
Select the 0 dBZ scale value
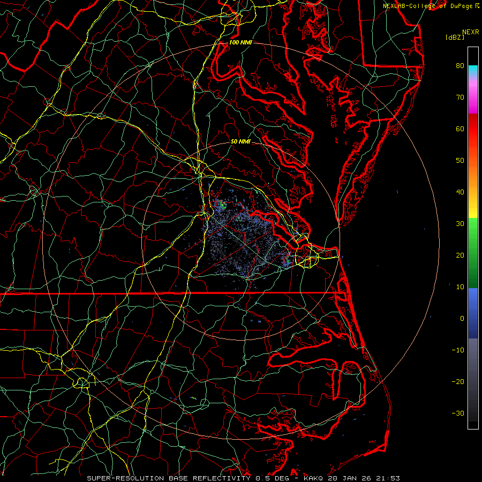click(461, 318)
